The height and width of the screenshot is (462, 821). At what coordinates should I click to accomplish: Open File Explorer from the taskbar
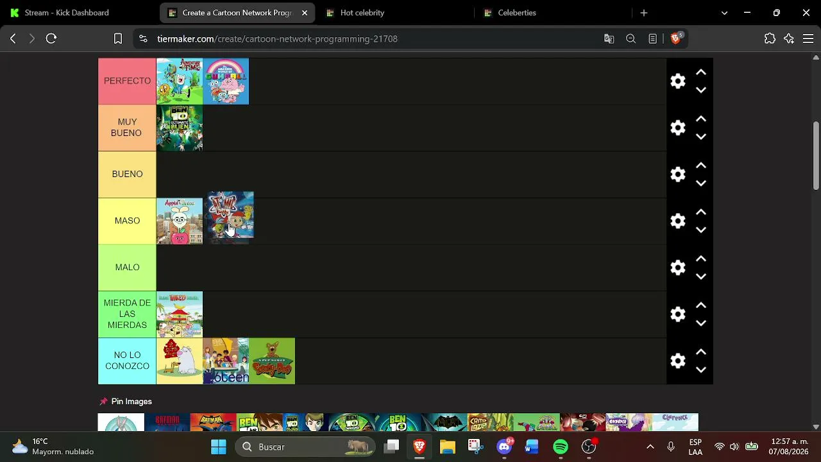click(447, 447)
